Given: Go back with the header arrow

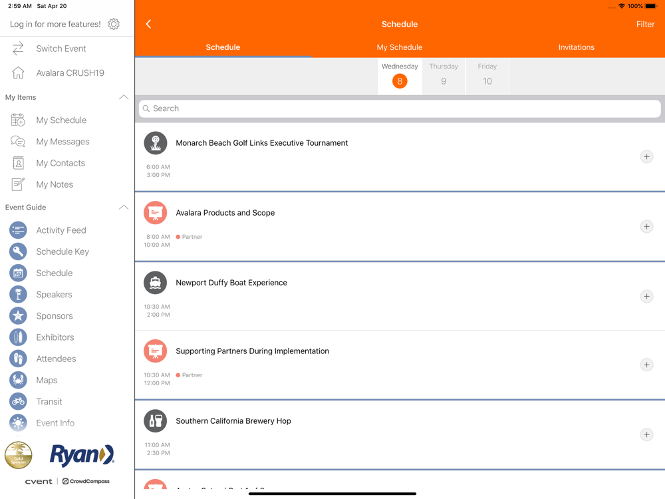Looking at the screenshot, I should [148, 24].
